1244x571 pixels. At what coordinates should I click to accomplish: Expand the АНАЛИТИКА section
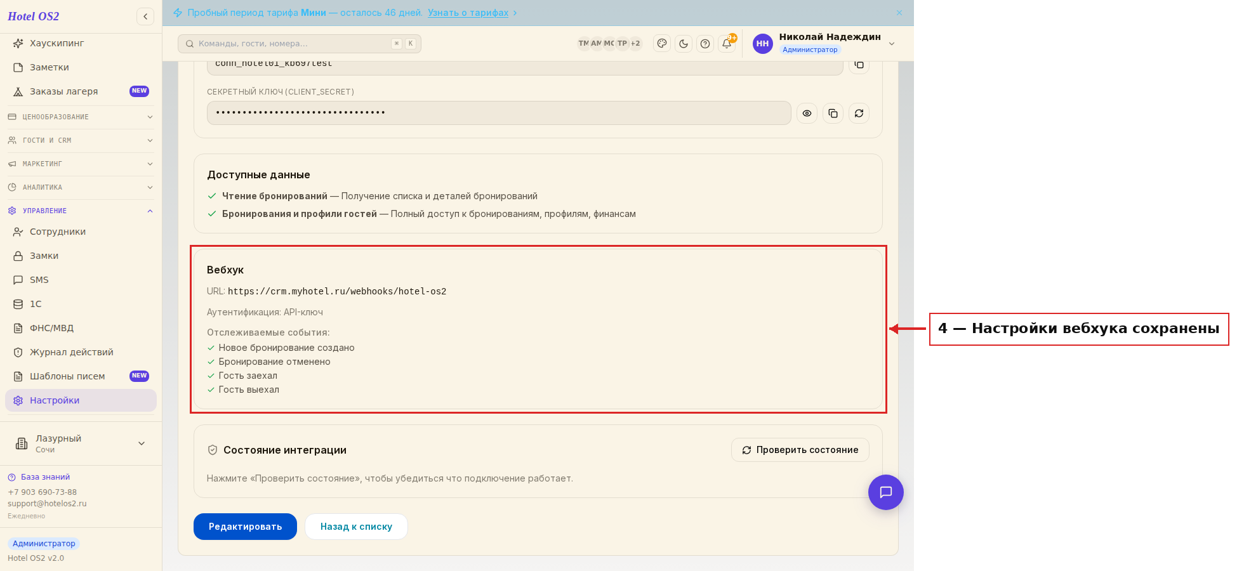tap(81, 187)
